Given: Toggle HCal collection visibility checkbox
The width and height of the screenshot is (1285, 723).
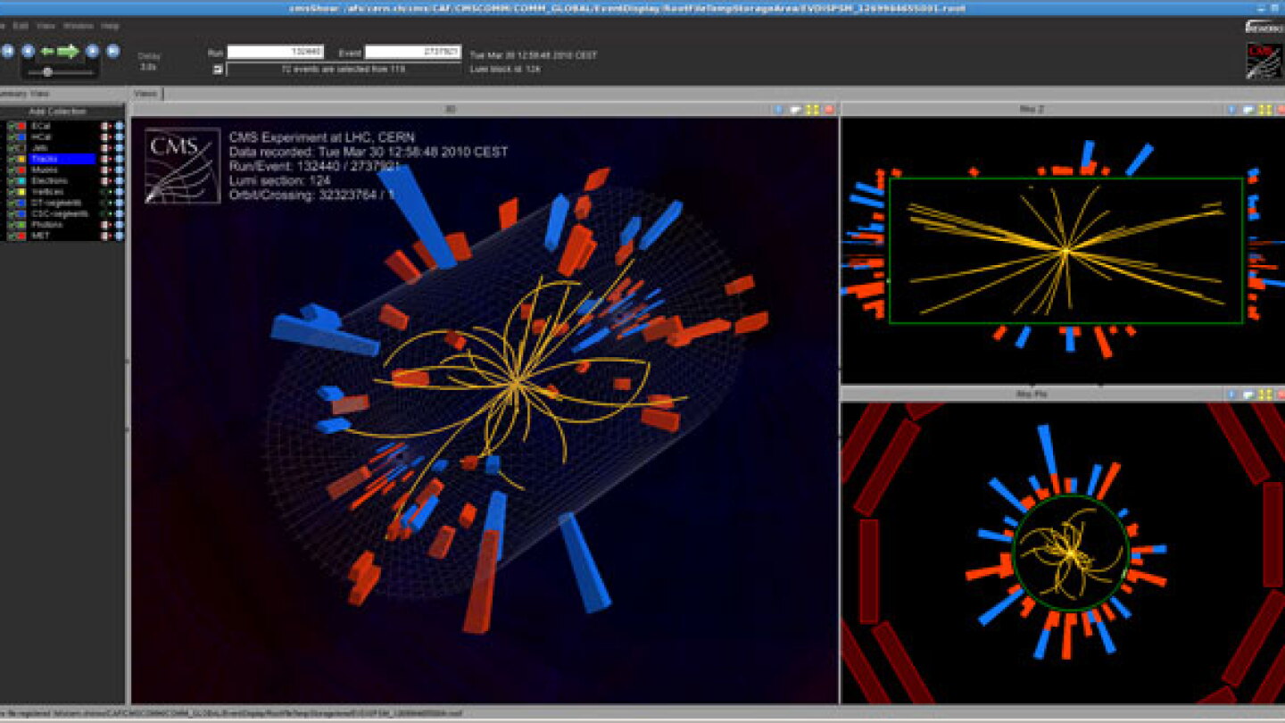Looking at the screenshot, I should point(11,137).
